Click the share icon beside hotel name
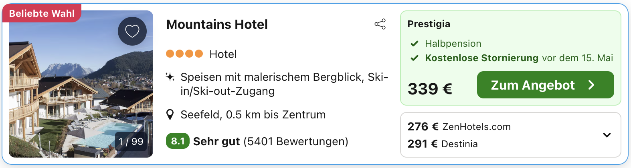Image resolution: width=631 pixels, height=168 pixels. (380, 24)
